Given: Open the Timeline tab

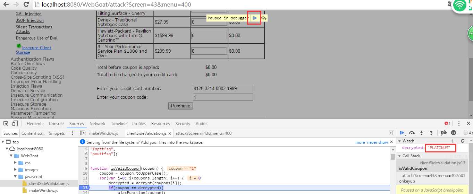Looking at the screenshot, I should tap(119, 124).
